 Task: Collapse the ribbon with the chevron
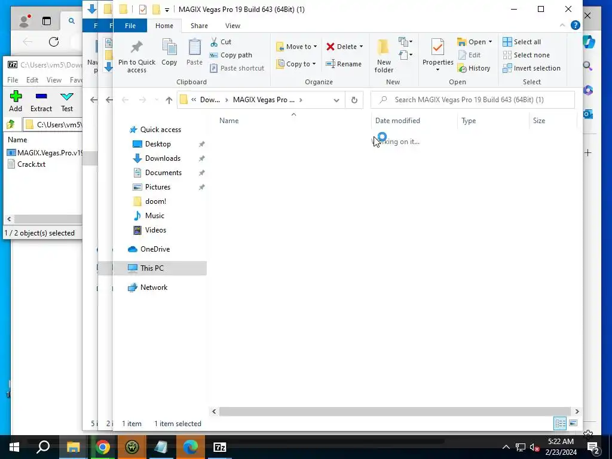pos(562,25)
